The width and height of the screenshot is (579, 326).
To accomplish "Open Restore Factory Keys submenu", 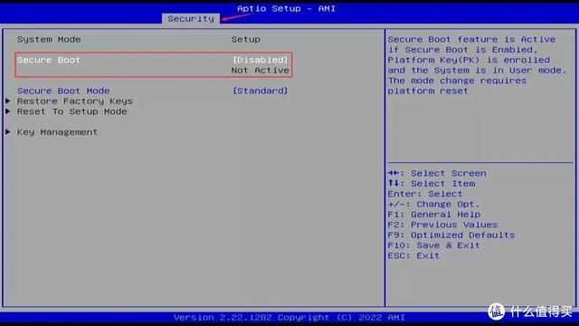I will pyautogui.click(x=75, y=101).
